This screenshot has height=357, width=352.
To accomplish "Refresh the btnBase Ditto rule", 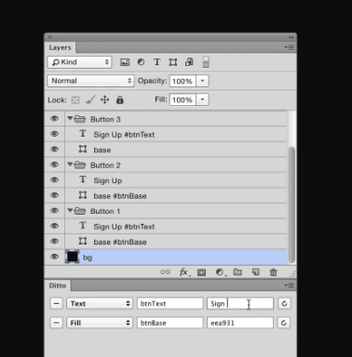I will (284, 323).
